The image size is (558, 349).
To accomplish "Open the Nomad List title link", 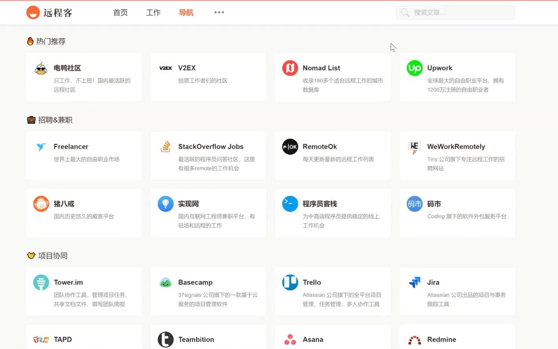I will pos(321,68).
